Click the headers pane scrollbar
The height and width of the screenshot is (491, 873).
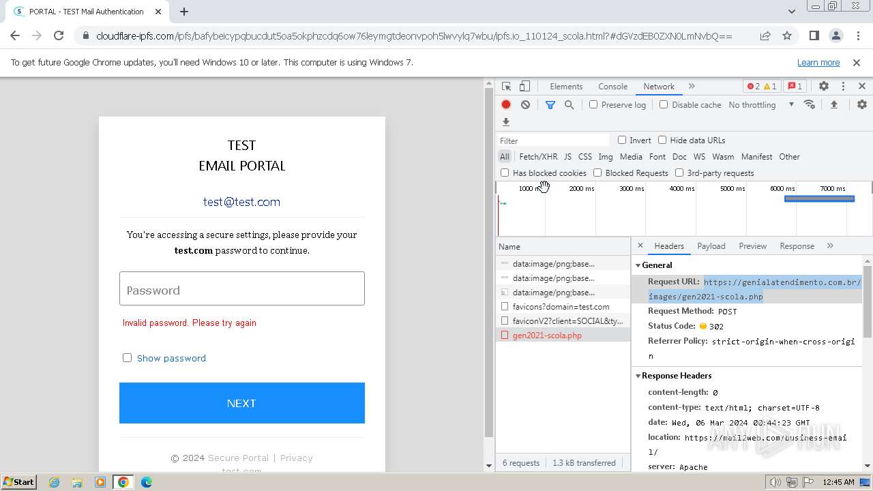coord(868,301)
